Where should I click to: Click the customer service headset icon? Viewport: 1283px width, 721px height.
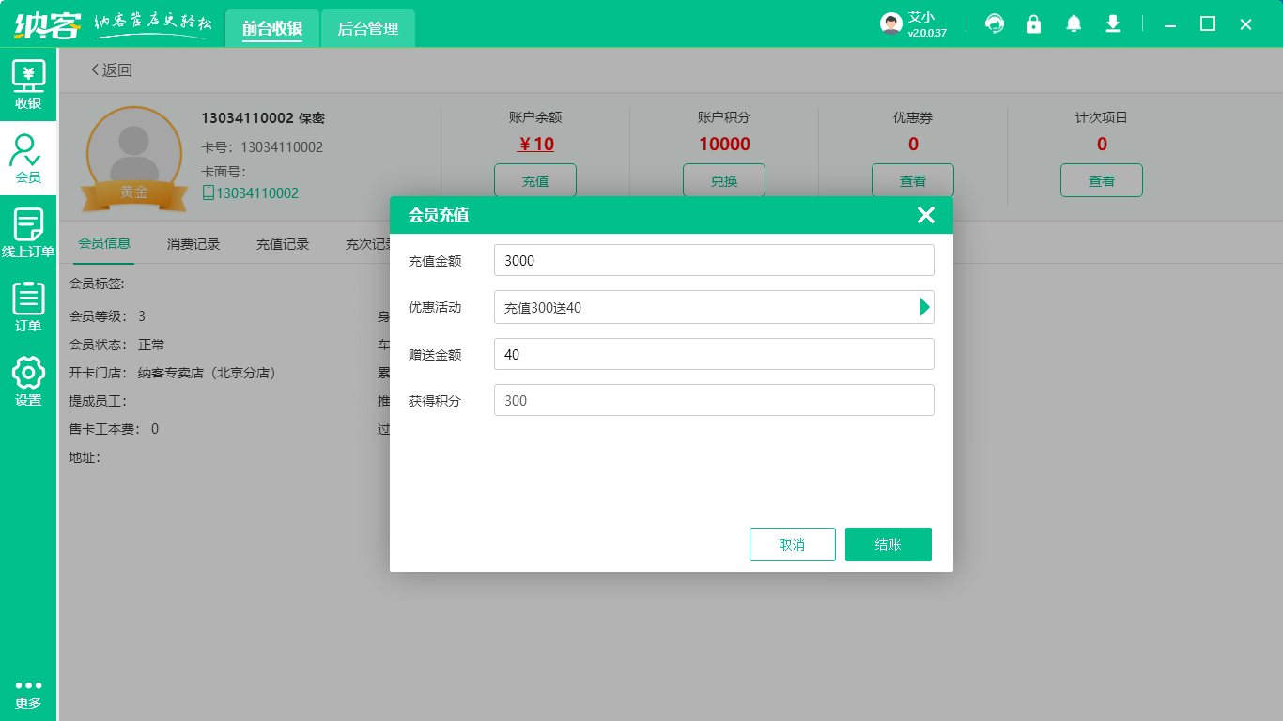pos(994,23)
